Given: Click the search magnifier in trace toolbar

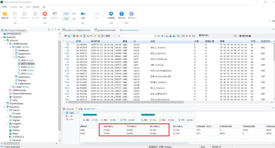Looking at the screenshot, I should (x=178, y=36).
